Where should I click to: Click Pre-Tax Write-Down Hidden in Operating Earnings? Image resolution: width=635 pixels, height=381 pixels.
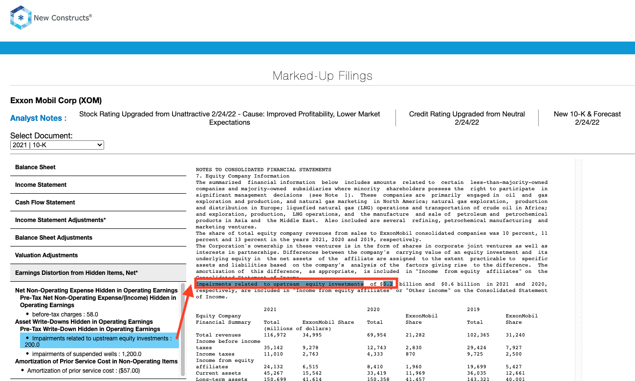tap(90, 329)
